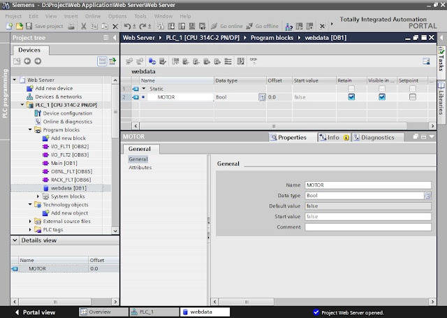Open Online & diagnostics in the tree

pyautogui.click(x=68, y=122)
